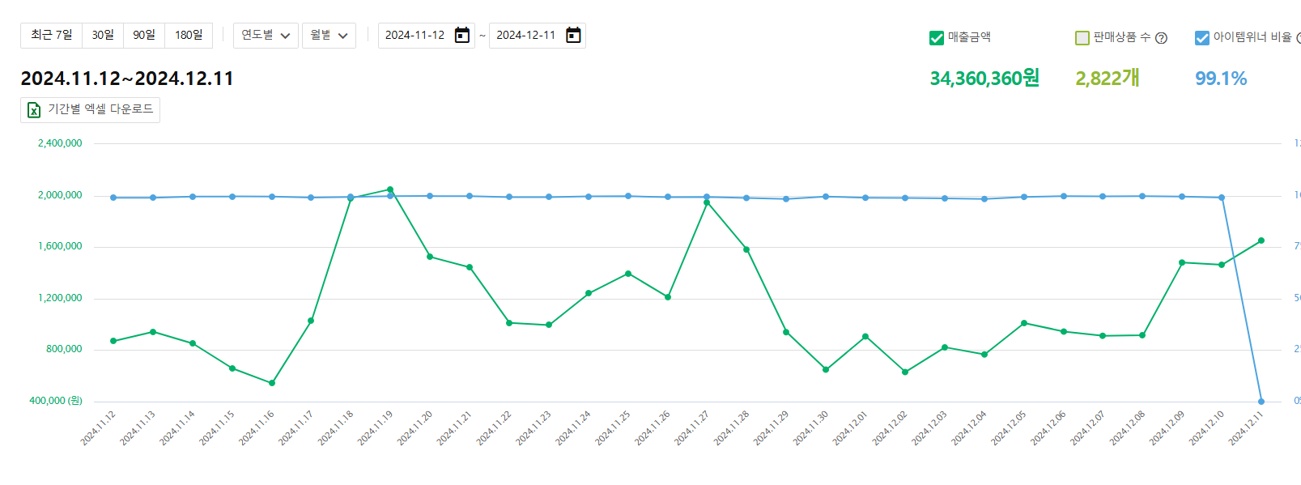Click the green sales data point on 2024.11.27
This screenshot has width=1301, height=485.
(x=707, y=202)
